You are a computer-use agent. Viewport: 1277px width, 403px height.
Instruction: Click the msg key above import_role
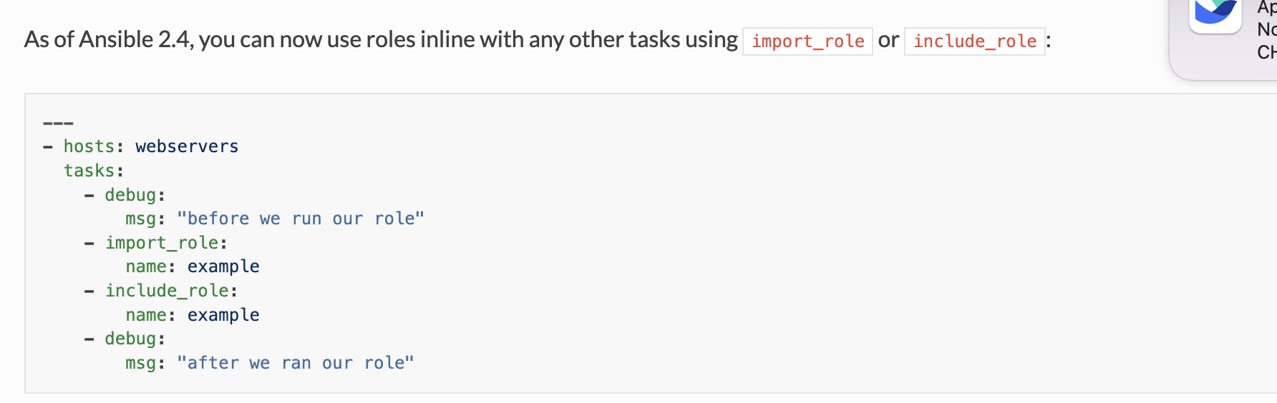click(x=140, y=219)
